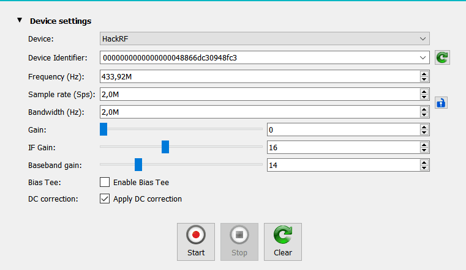Increase sample rate with the up arrow
Viewport: 466px width, 270px height.
pos(424,92)
